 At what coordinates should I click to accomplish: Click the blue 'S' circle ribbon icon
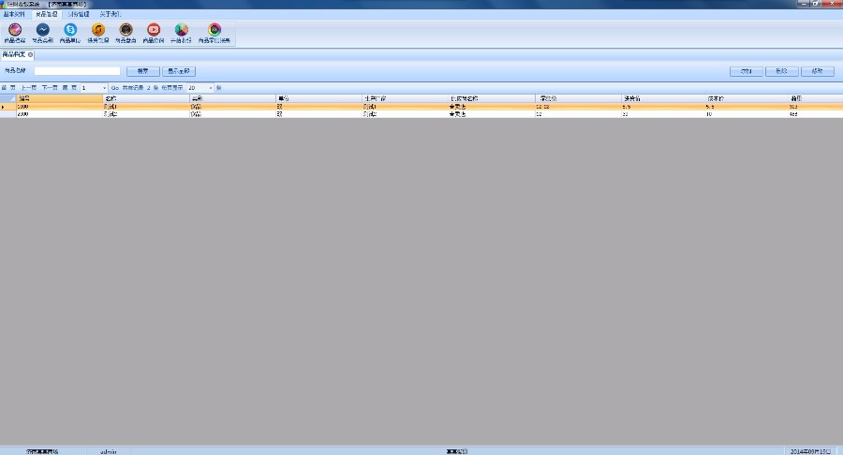click(x=70, y=30)
